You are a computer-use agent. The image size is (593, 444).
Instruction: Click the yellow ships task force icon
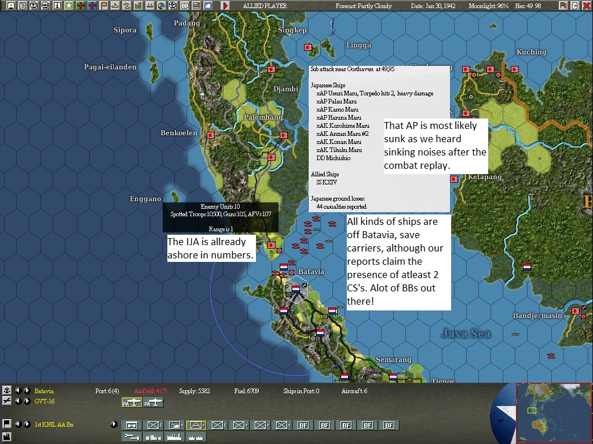127,6
